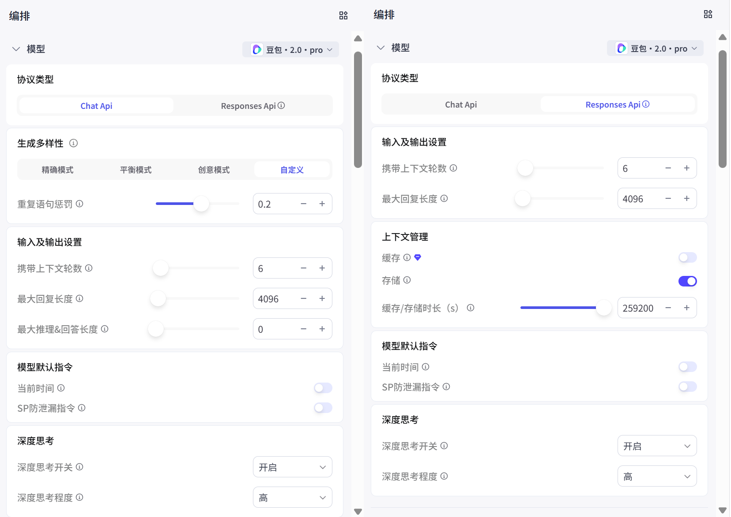Click info icon beside right SP防泄漏指令
This screenshot has height=517, width=731.
(x=446, y=387)
